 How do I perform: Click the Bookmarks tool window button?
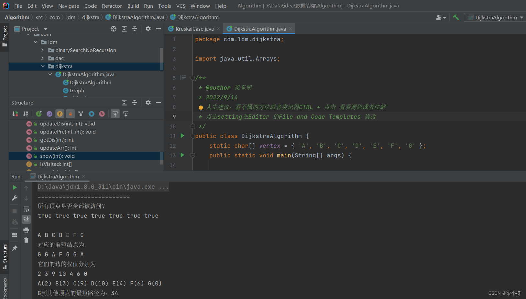[x=5, y=288]
